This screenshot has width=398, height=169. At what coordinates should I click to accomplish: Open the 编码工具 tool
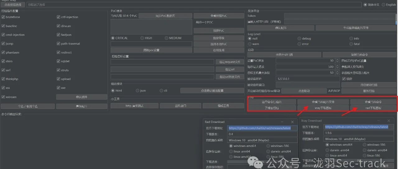[x=223, y=106]
